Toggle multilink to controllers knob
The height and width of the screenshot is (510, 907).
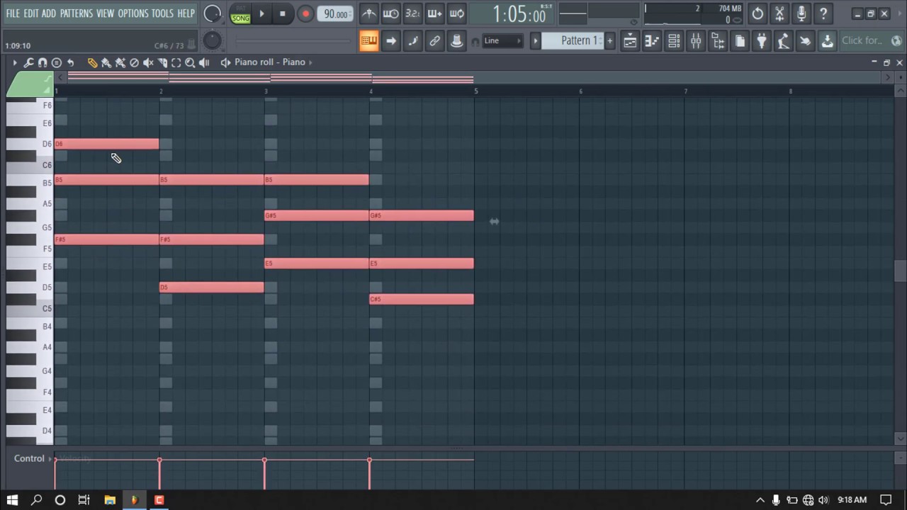pyautogui.click(x=457, y=40)
